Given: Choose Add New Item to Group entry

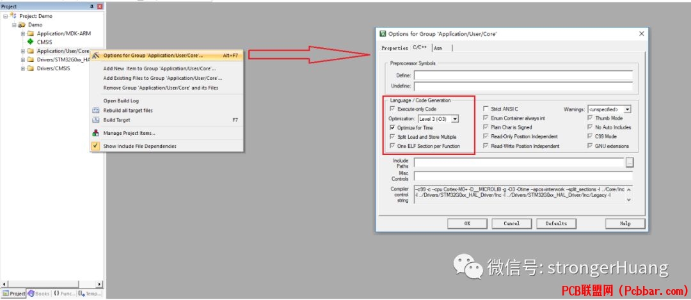Looking at the screenshot, I should [x=166, y=68].
